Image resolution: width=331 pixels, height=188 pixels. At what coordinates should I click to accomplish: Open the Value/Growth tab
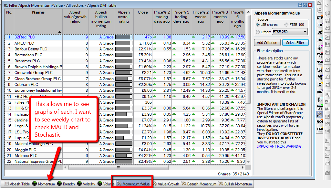click(x=166, y=184)
